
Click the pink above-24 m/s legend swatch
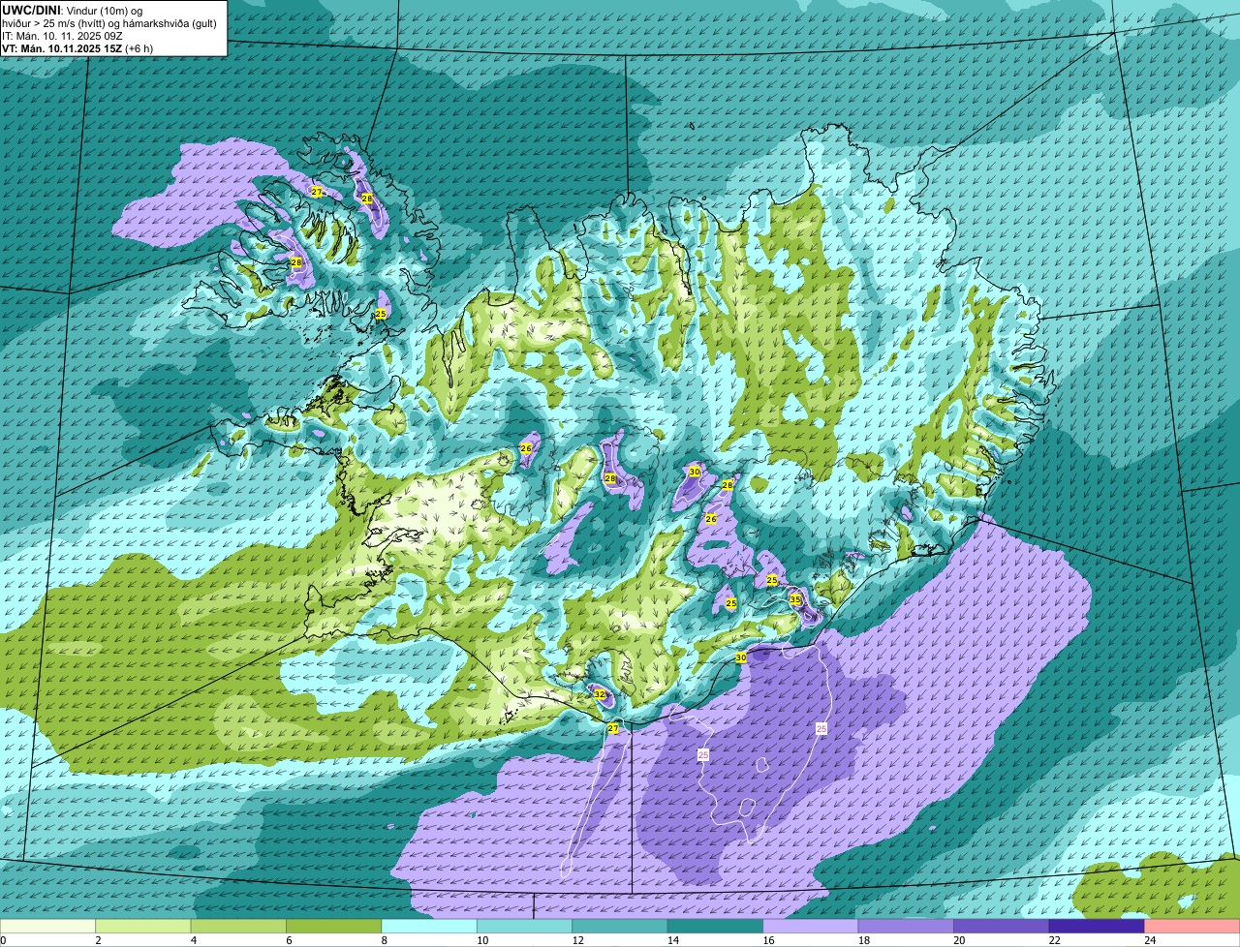(x=1193, y=926)
